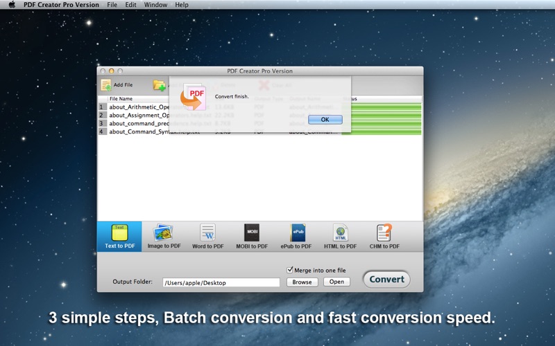Click row number 2 cell

pos(102,115)
